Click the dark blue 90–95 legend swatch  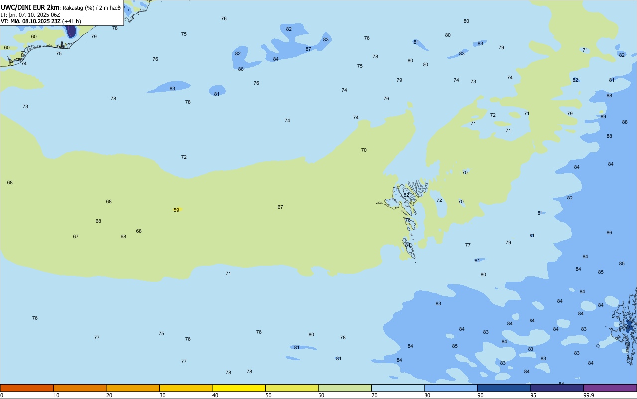[x=504, y=388]
